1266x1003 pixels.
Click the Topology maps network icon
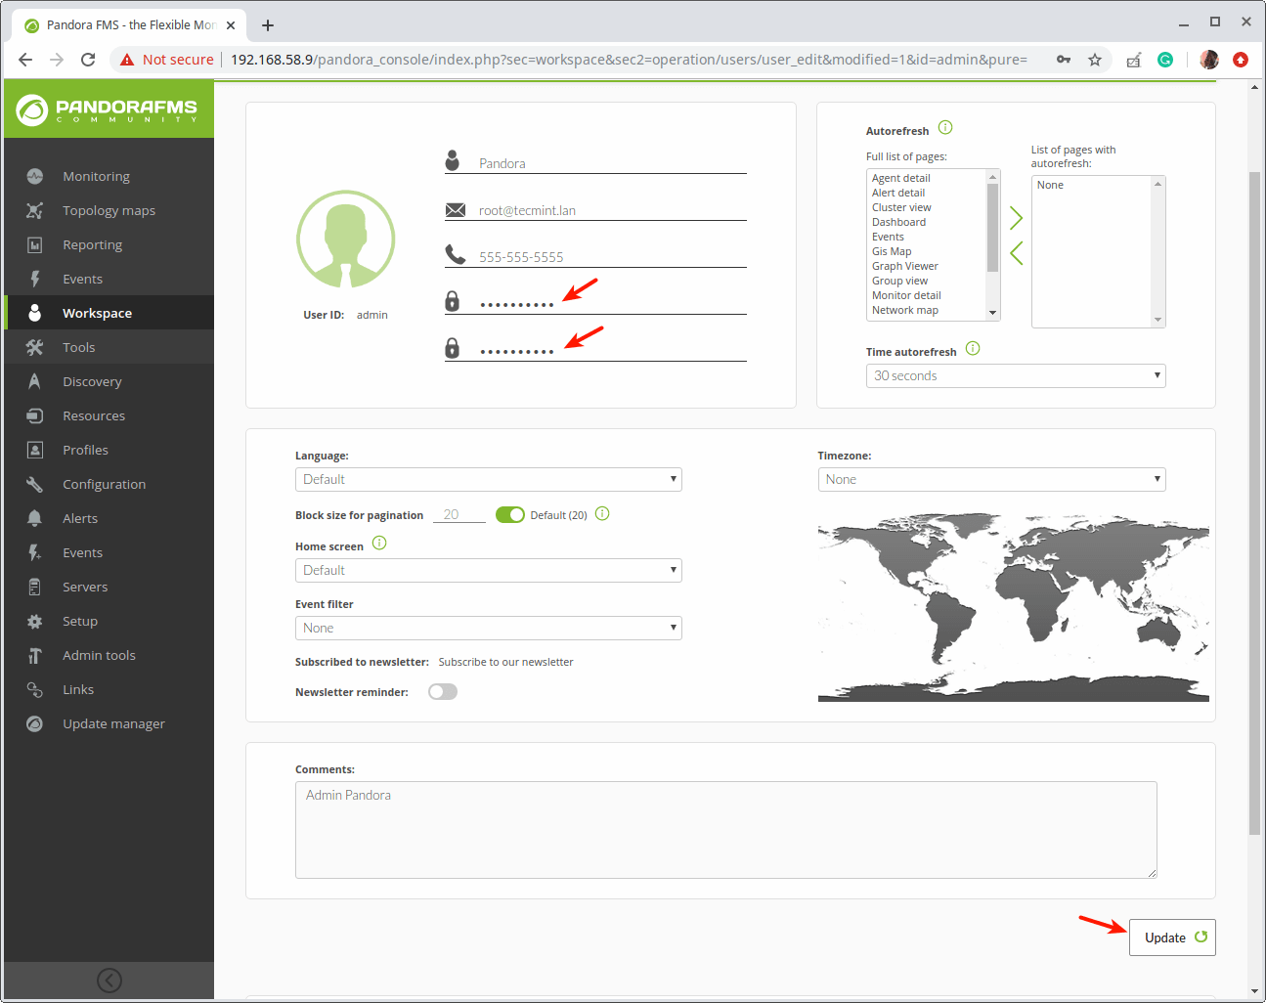[x=35, y=210]
